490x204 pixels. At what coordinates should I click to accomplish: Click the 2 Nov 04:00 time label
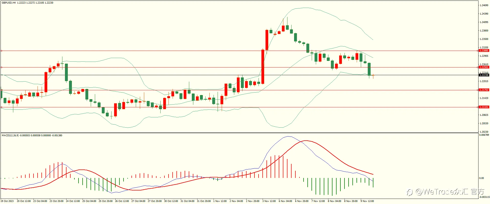click(x=236, y=201)
